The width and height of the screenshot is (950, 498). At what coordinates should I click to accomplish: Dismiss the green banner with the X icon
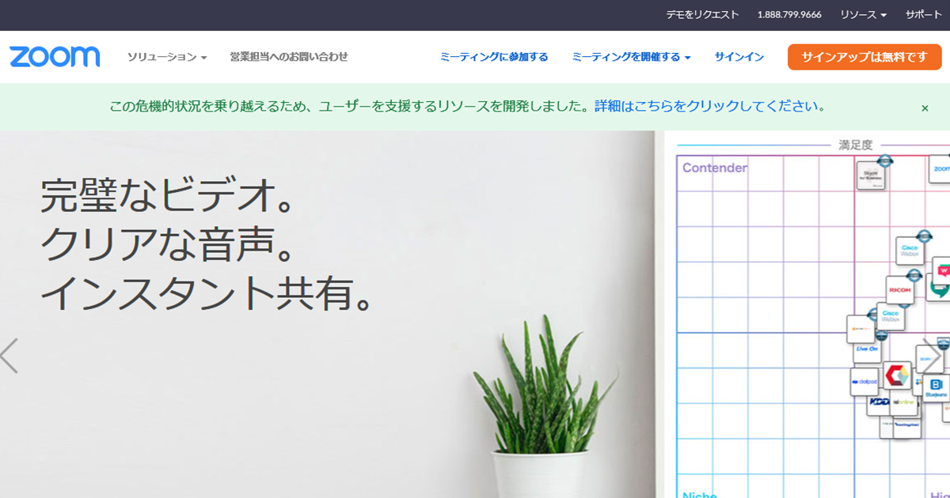pos(925,108)
